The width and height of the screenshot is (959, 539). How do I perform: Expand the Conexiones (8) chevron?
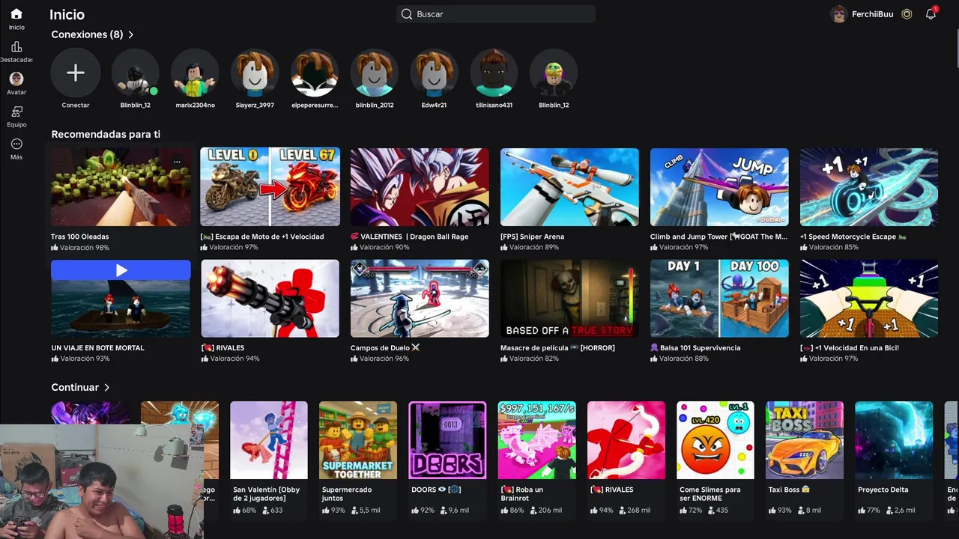[x=131, y=34]
